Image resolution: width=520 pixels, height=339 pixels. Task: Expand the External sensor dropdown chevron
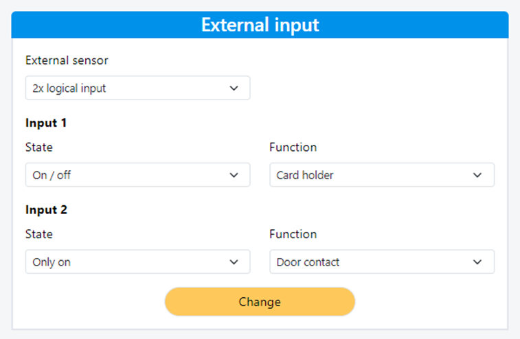[234, 89]
